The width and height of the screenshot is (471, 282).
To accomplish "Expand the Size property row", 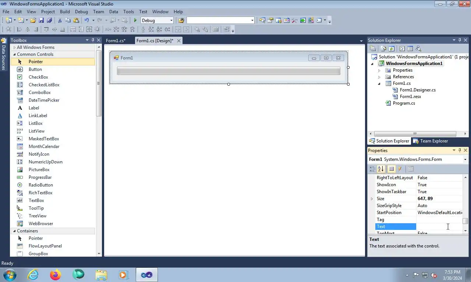I will coord(372,199).
